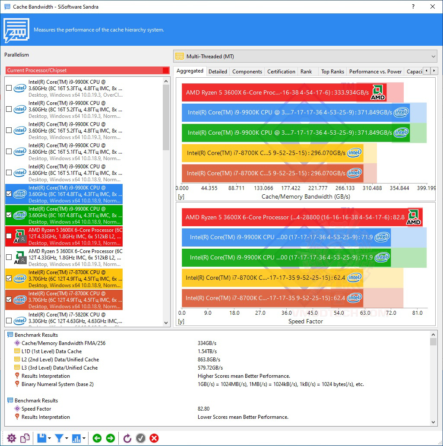Viewport: 443px width, 446px height.
Task: Click results panel scroll up arrow
Action: click(x=433, y=335)
